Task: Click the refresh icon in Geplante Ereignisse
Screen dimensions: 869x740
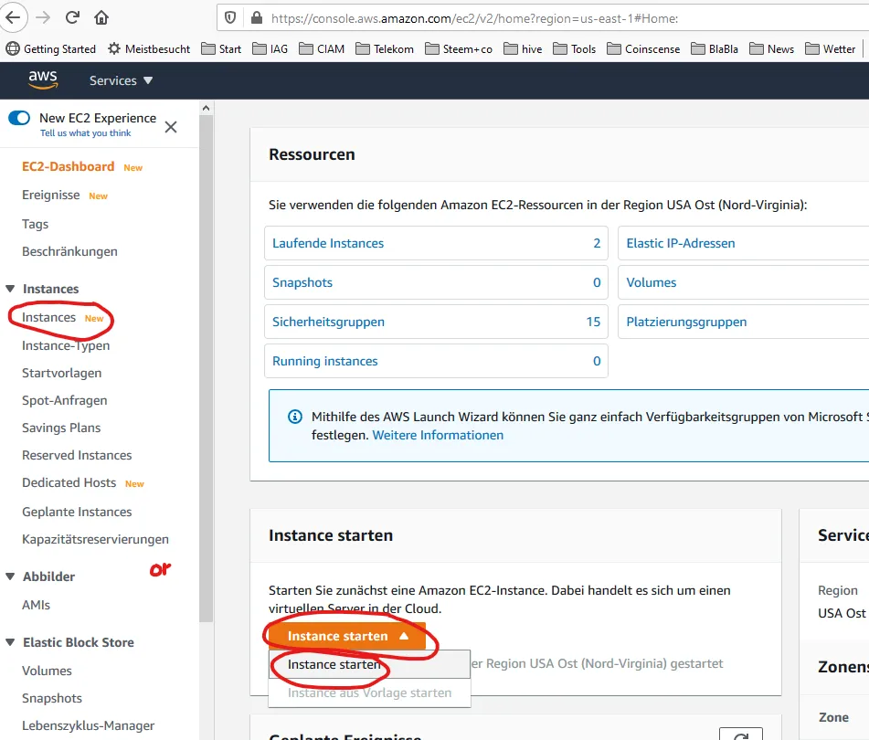Action: 741,735
